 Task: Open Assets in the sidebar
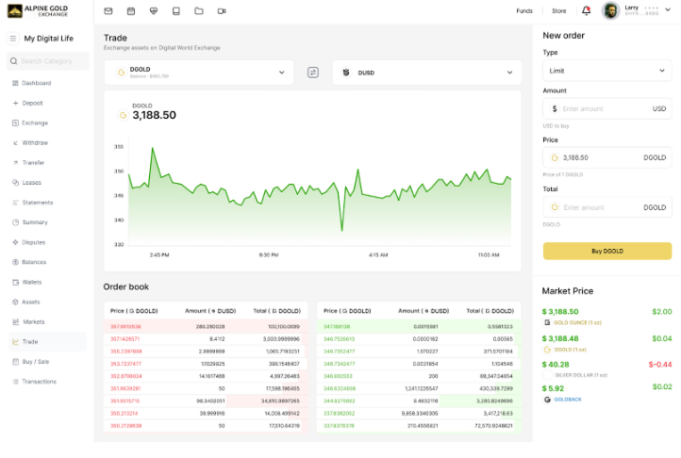(31, 302)
